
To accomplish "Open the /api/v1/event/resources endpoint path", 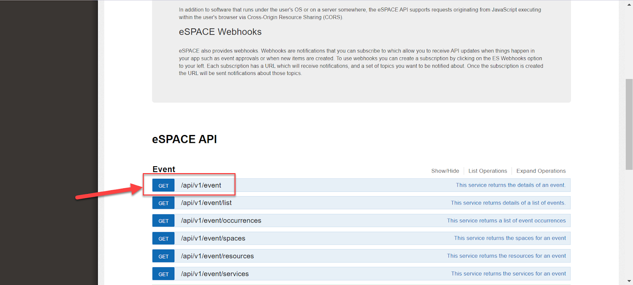I will (x=217, y=256).
